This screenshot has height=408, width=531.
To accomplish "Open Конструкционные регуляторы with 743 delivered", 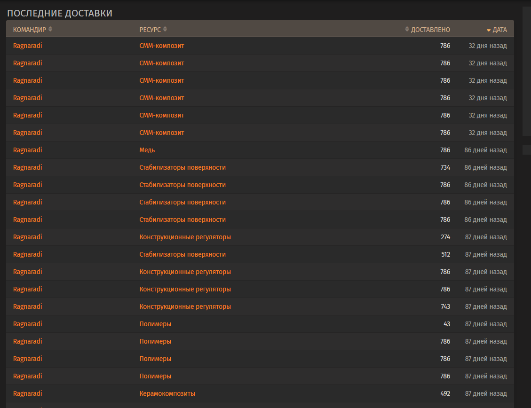I will (x=185, y=306).
